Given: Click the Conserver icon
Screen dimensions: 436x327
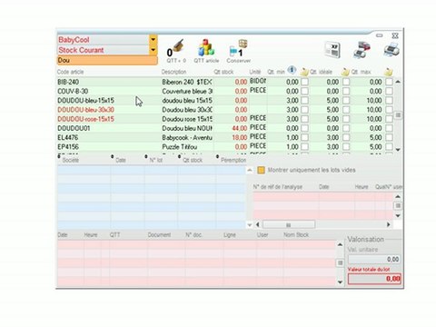Looking at the screenshot, I should tap(239, 48).
